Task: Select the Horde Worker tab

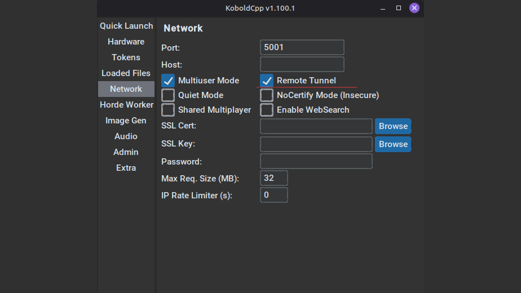Action: 126,105
